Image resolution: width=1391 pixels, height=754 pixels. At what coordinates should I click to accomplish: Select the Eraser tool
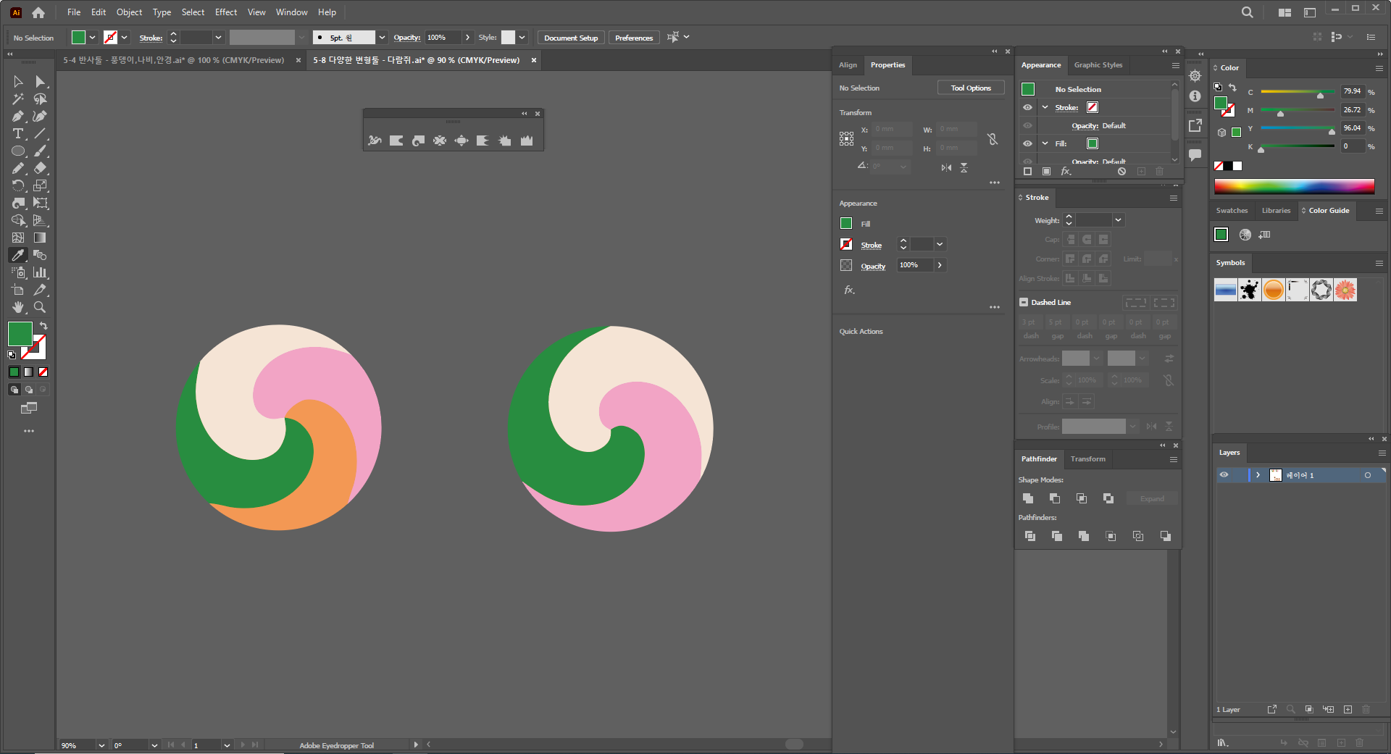click(41, 169)
